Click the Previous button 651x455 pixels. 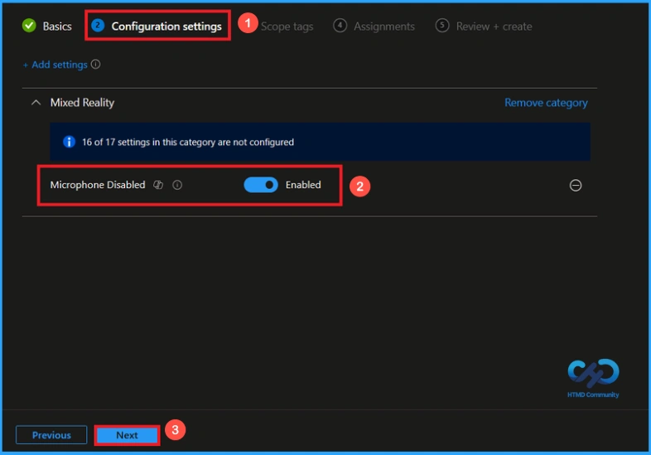click(51, 435)
